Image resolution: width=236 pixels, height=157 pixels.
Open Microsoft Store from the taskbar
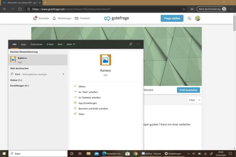click(128, 153)
